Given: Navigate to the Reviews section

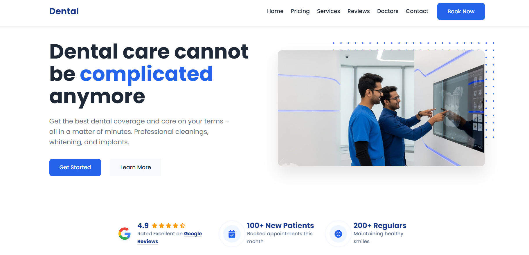Looking at the screenshot, I should point(359,11).
